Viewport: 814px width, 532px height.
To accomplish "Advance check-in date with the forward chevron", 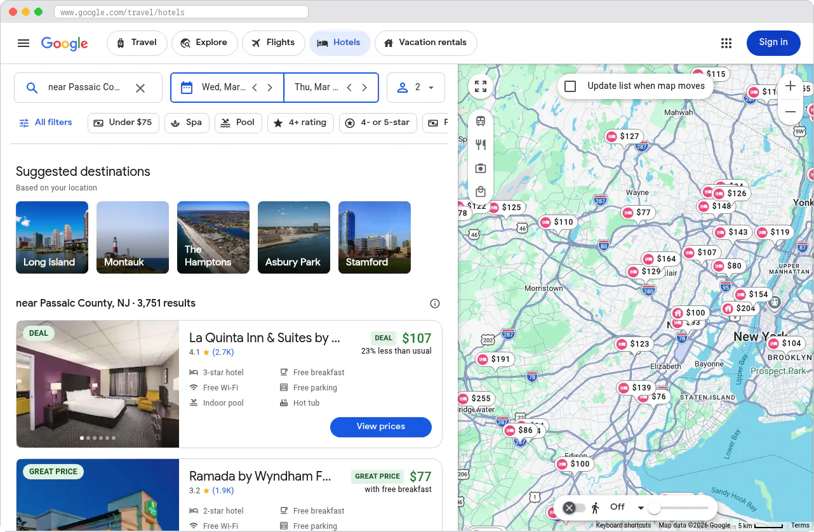I will [270, 87].
